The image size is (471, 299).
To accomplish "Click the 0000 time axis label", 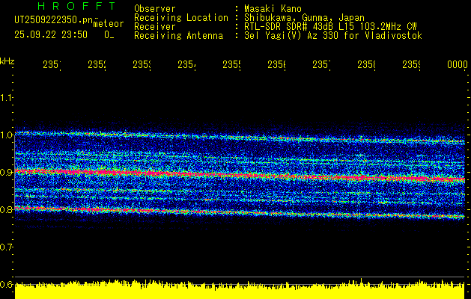I will click(x=458, y=65).
